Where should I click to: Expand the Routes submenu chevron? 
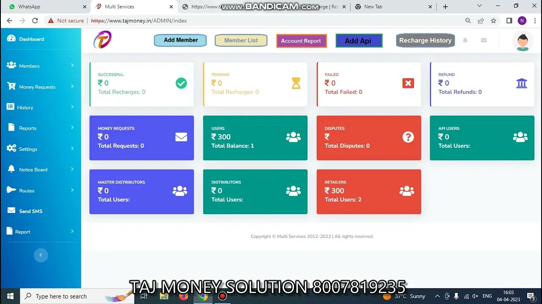pos(72,190)
